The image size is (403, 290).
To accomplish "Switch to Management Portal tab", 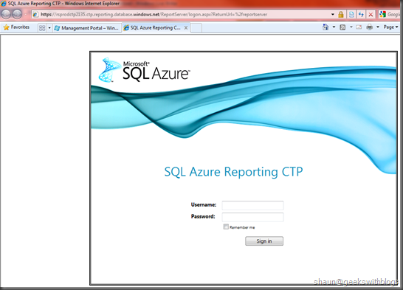I will point(87,28).
